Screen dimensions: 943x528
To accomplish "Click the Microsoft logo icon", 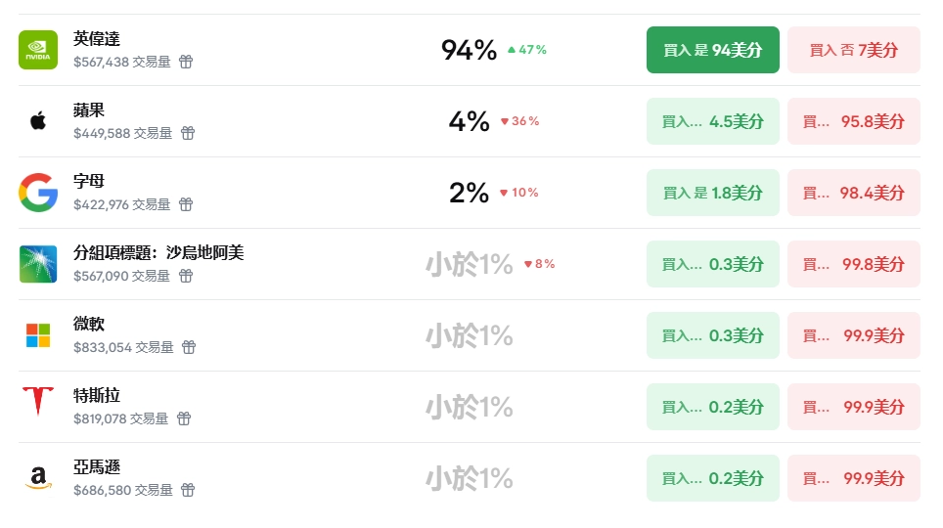I will (x=38, y=335).
